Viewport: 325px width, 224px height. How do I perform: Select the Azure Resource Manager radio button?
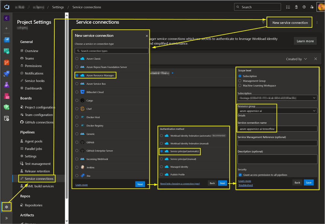pos(77,75)
